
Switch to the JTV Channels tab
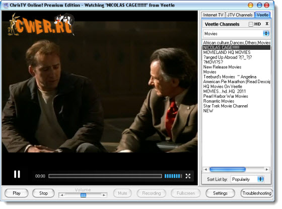pos(240,15)
